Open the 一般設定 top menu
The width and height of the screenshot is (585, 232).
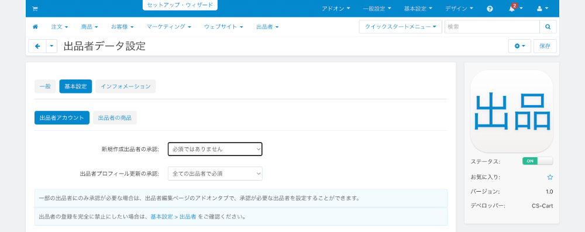377,9
